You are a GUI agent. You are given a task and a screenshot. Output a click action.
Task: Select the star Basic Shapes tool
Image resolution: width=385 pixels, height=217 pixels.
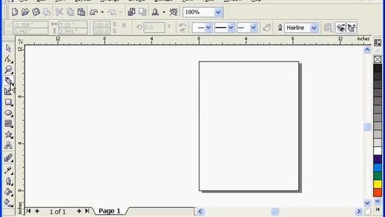(8, 134)
